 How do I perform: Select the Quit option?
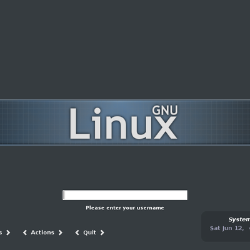tap(89, 232)
